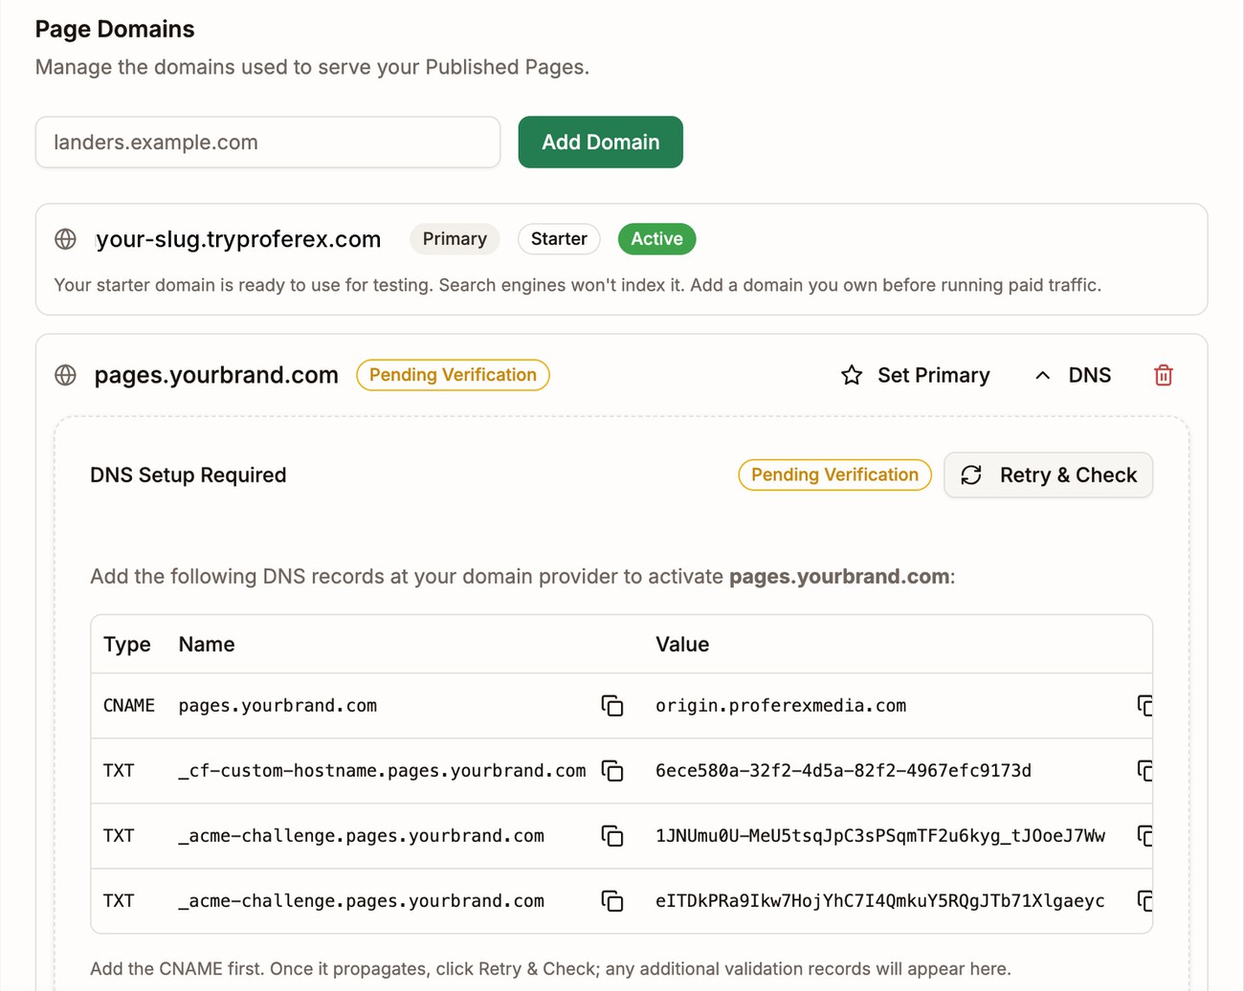Click the globe icon for your-slug.tryproferex.com
This screenshot has height=991, width=1244.
click(65, 239)
